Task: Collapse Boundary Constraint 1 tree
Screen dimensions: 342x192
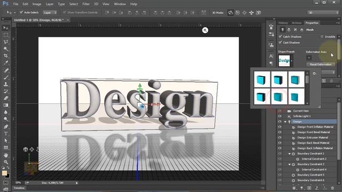Action: point(290,154)
